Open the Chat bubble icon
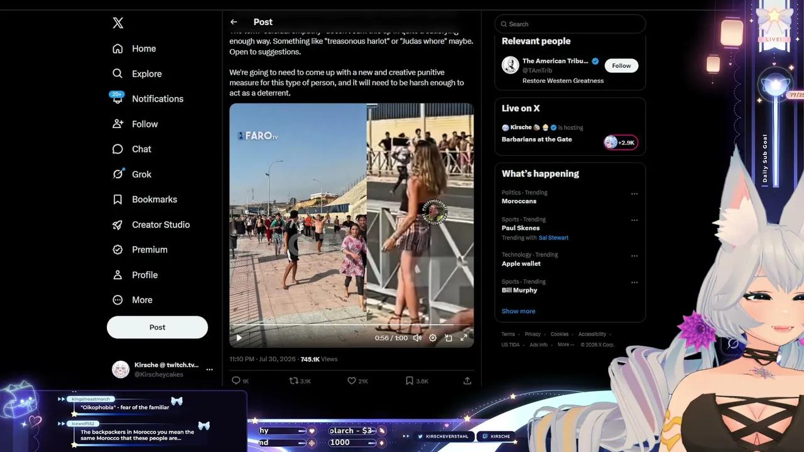The image size is (804, 452). pos(117,149)
